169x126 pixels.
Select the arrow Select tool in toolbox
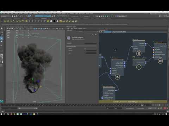2,29
